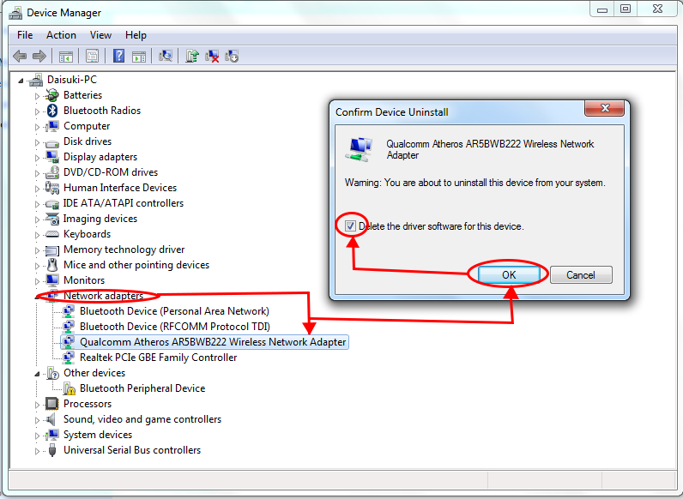Image resolution: width=683 pixels, height=499 pixels.
Task: Confirm uninstall with OK button
Action: [509, 275]
